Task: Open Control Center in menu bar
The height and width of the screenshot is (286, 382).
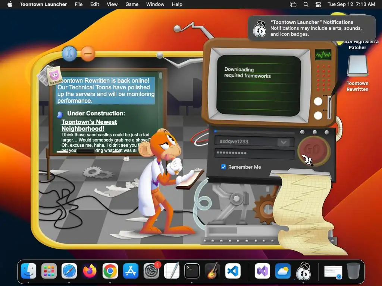Action: 318,4
